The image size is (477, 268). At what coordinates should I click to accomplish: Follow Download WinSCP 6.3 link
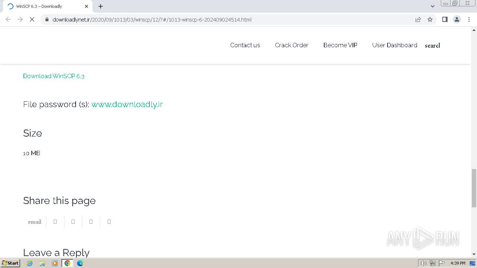click(x=54, y=76)
